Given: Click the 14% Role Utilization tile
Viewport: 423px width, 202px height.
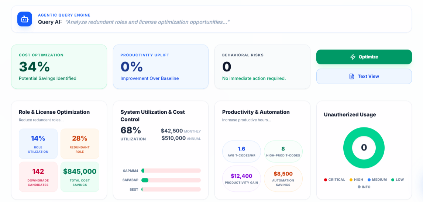Looking at the screenshot, I should click(x=38, y=143).
